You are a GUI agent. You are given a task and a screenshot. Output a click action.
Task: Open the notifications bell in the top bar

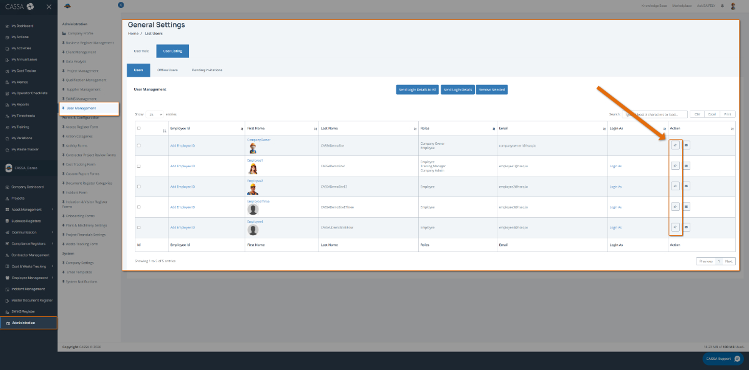722,6
